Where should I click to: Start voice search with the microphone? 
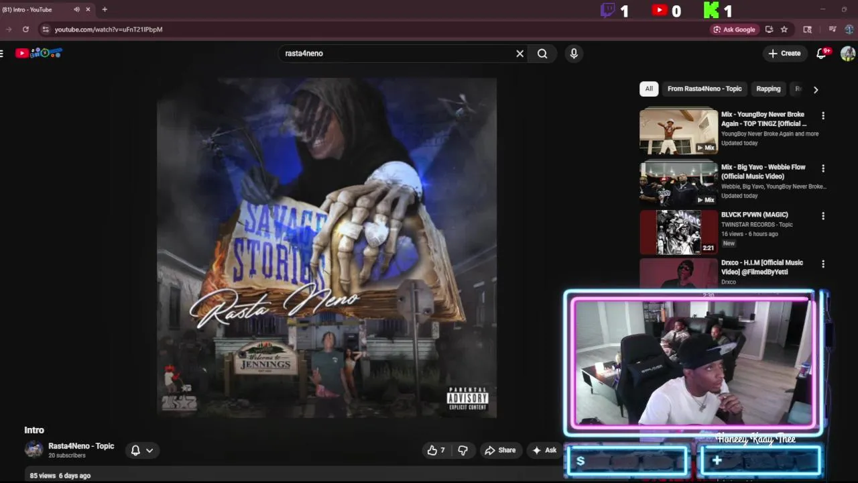tap(574, 54)
